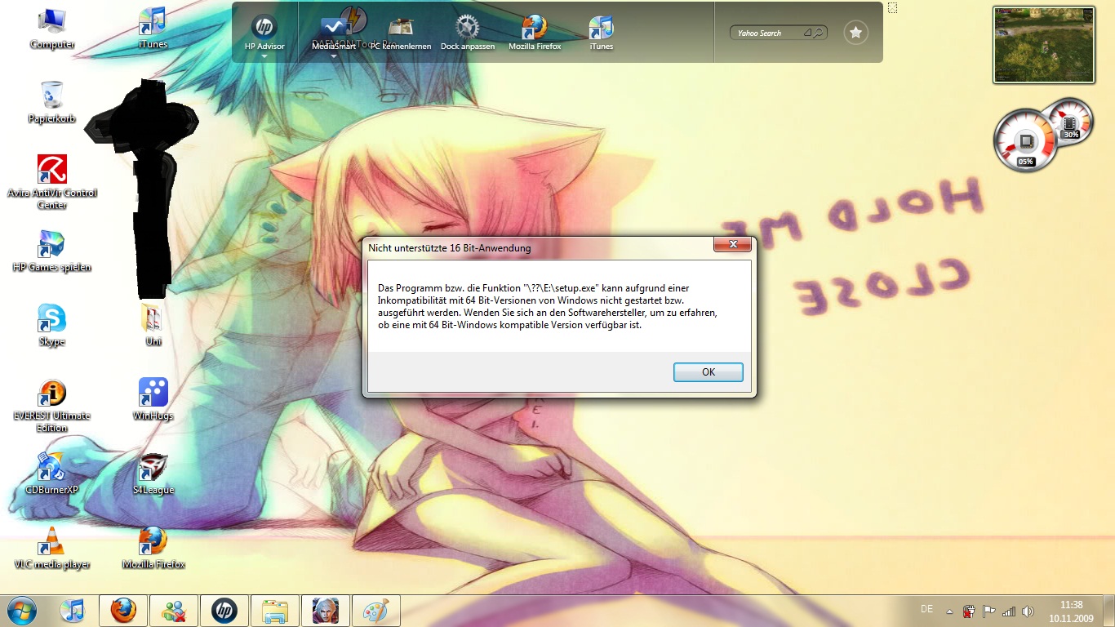Click the Firefox taskbar button
The width and height of the screenshot is (1115, 627).
coord(123,610)
